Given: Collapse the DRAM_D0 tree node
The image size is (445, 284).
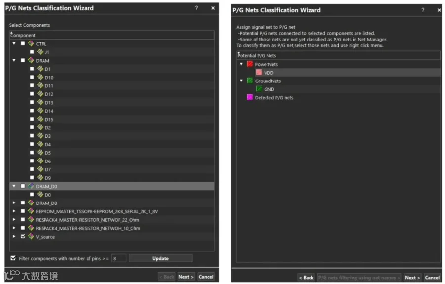Looking at the screenshot, I should [14, 186].
